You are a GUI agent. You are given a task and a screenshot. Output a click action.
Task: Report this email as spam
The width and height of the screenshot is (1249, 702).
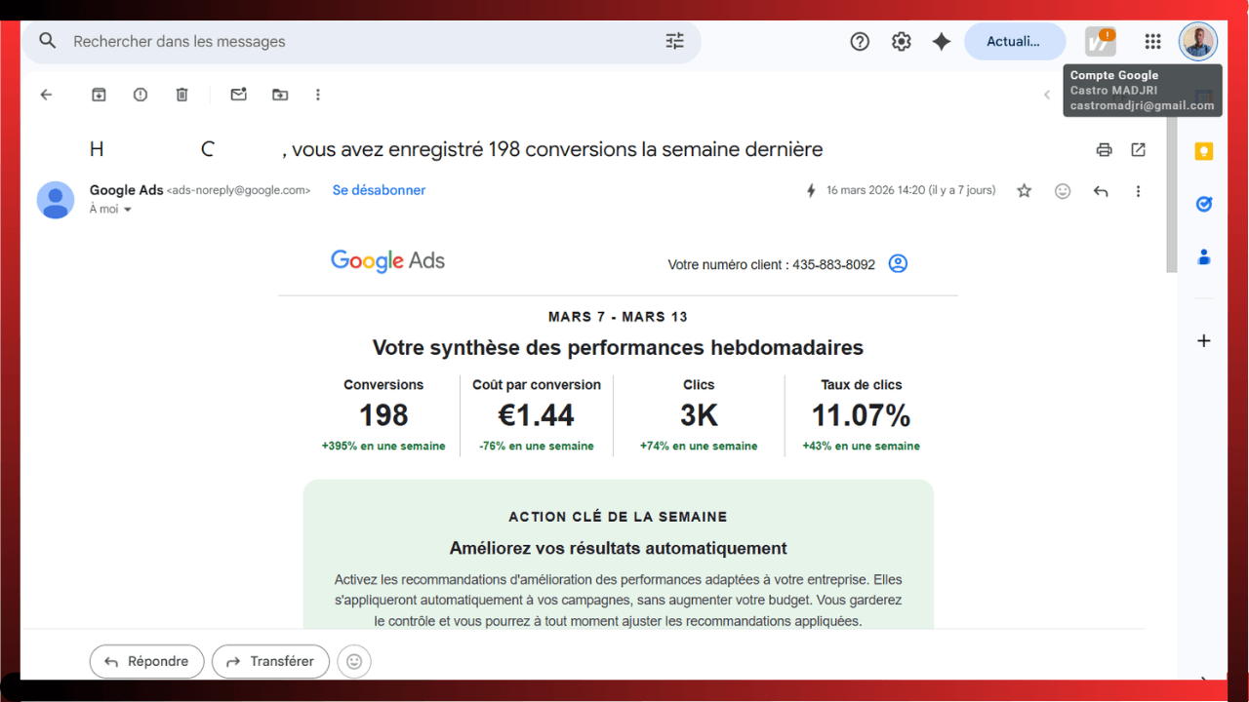[x=141, y=95]
